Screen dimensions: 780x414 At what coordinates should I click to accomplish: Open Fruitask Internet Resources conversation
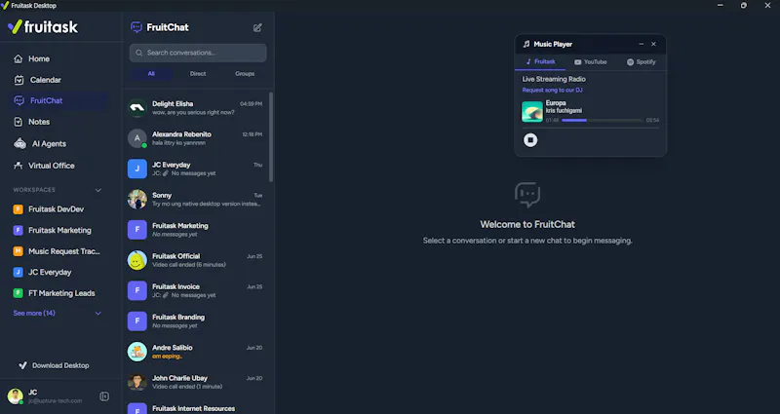[x=196, y=408]
